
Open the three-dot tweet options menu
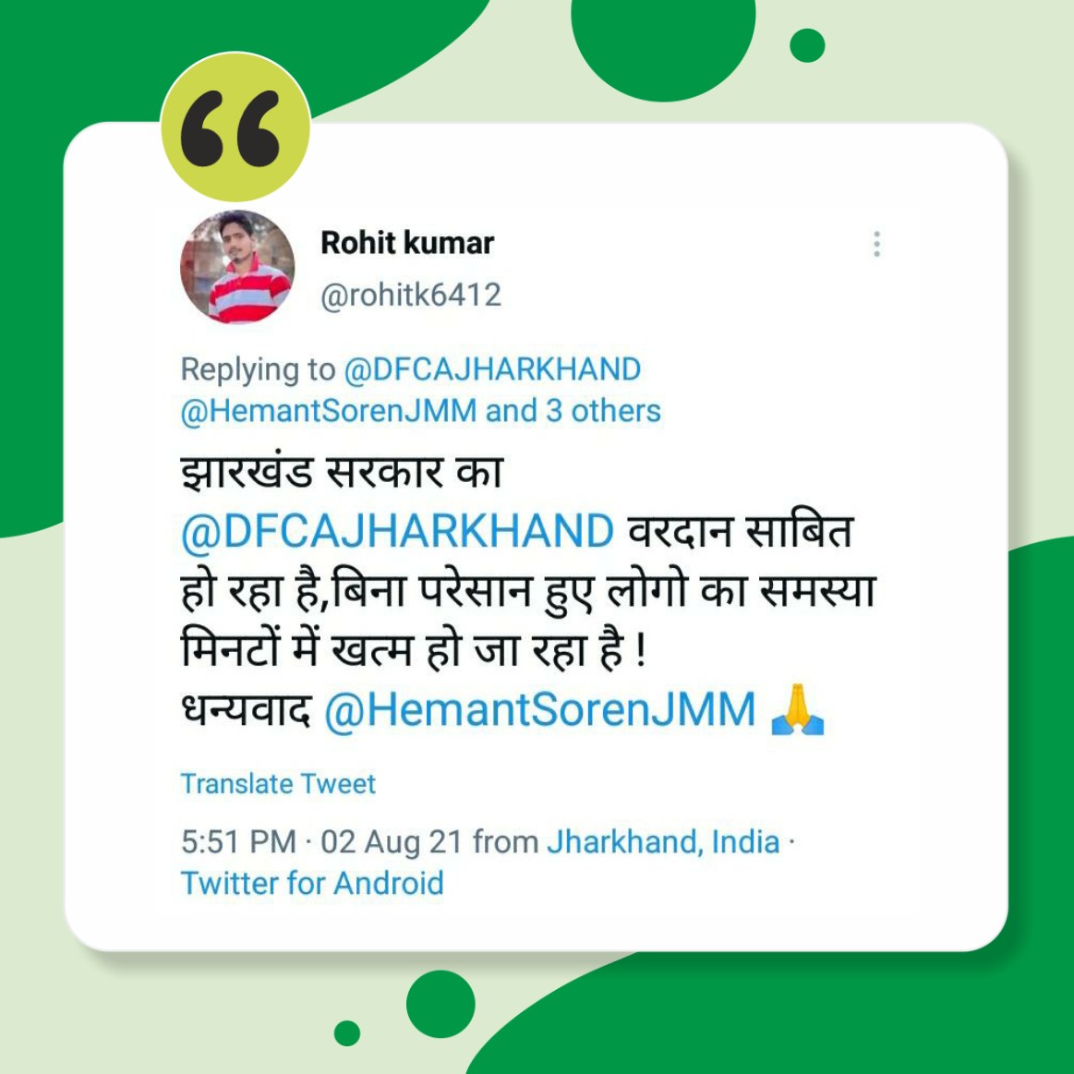876,244
